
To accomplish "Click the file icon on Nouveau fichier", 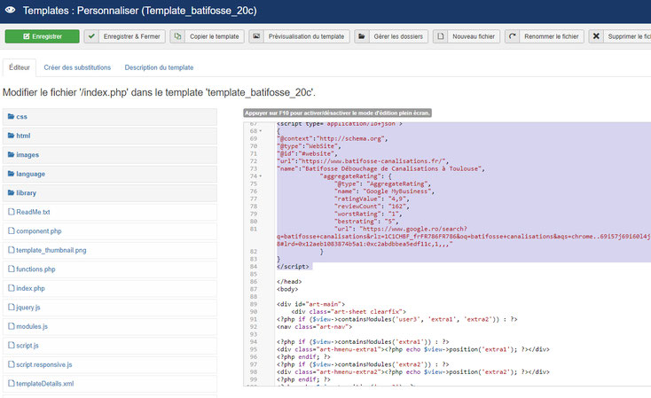I will pos(441,36).
